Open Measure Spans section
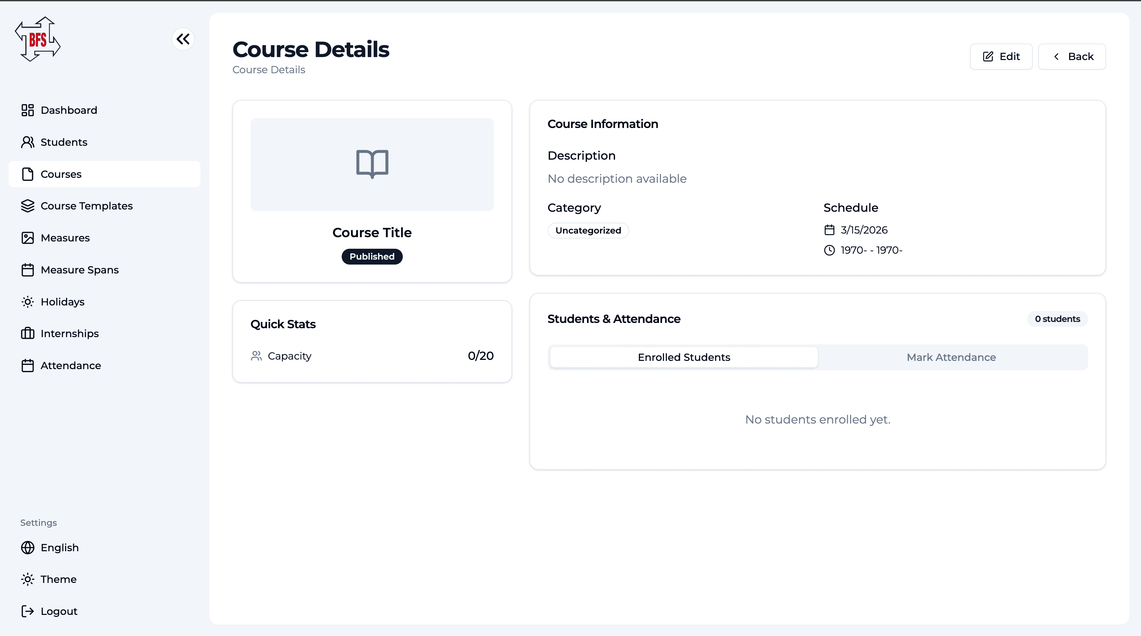This screenshot has height=636, width=1141. click(105, 270)
